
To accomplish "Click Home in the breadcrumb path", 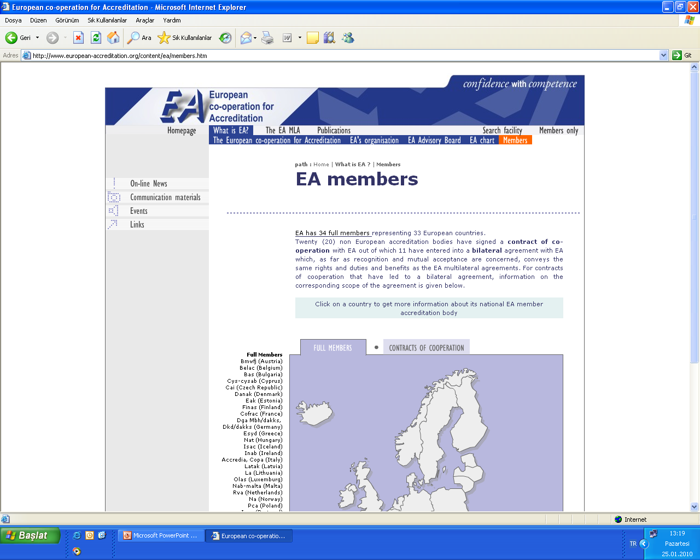I will click(321, 164).
